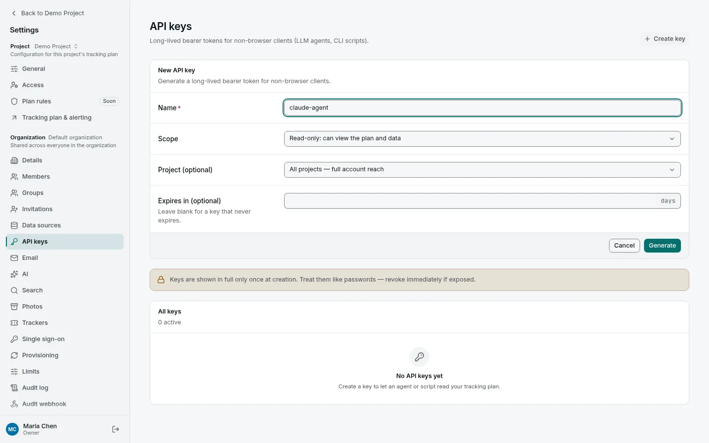Click the Expires in days field
This screenshot has height=443, width=709.
pos(483,201)
